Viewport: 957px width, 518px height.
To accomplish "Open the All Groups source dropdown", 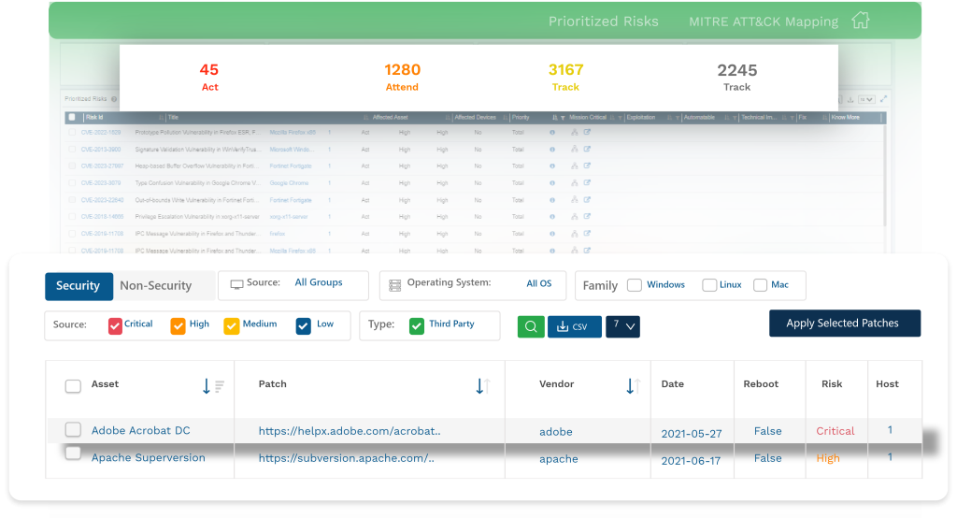I will click(x=319, y=282).
